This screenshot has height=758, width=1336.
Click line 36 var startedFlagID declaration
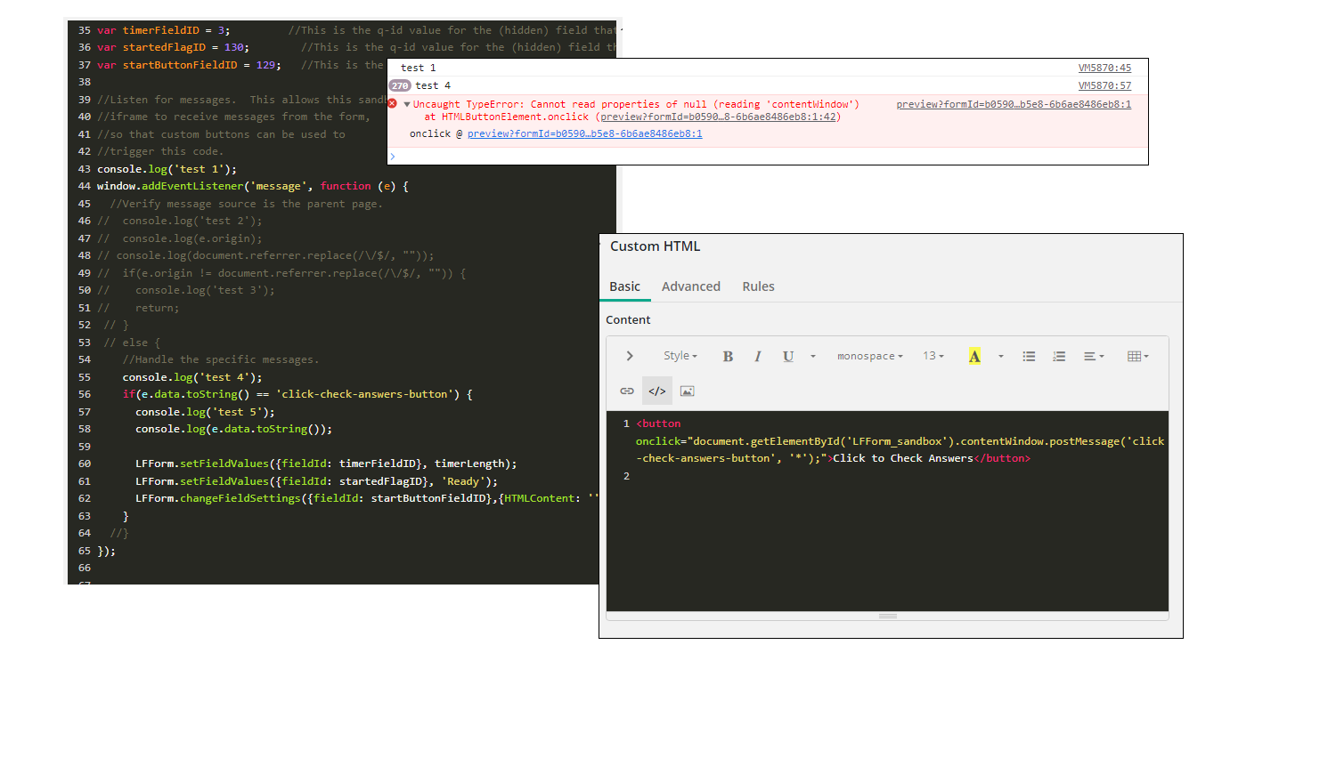(173, 47)
